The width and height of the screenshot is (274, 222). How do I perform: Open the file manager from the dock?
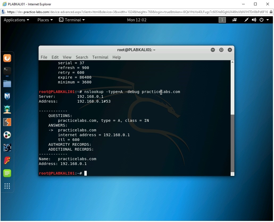(x=7, y=84)
